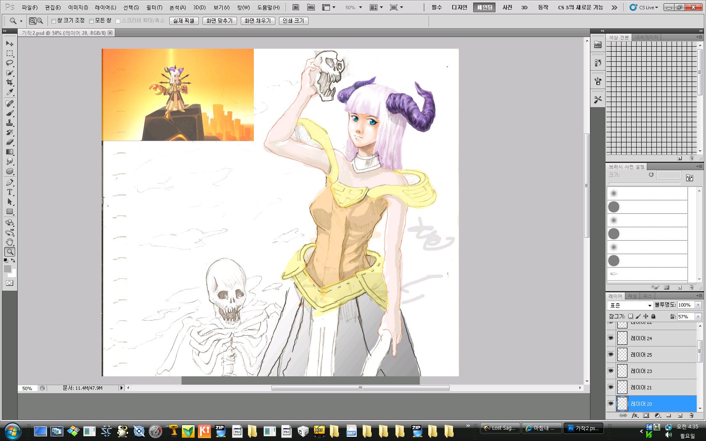Enable the 모든 창 checkbox
This screenshot has width=706, height=441.
click(91, 21)
